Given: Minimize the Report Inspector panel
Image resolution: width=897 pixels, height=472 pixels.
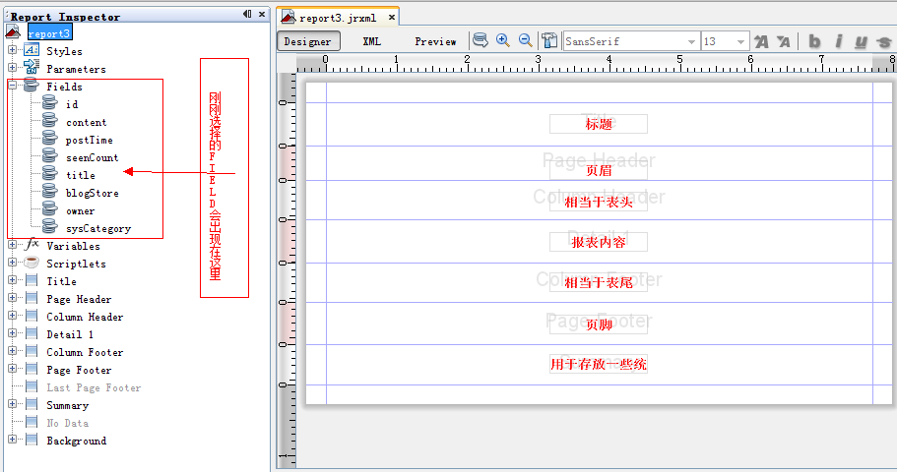Looking at the screenshot, I should point(247,14).
